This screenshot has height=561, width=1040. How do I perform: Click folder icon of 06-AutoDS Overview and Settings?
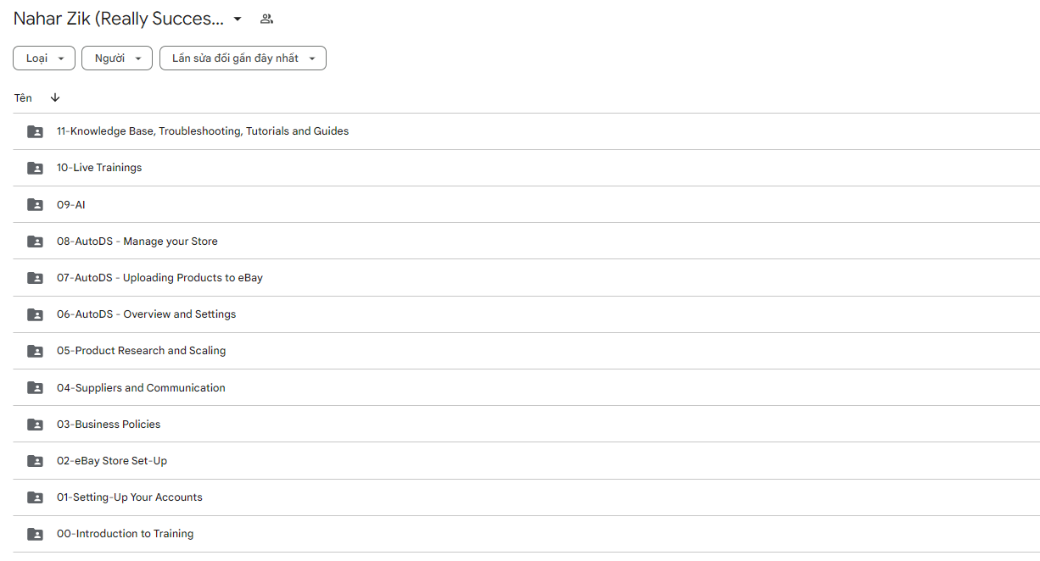pos(35,314)
